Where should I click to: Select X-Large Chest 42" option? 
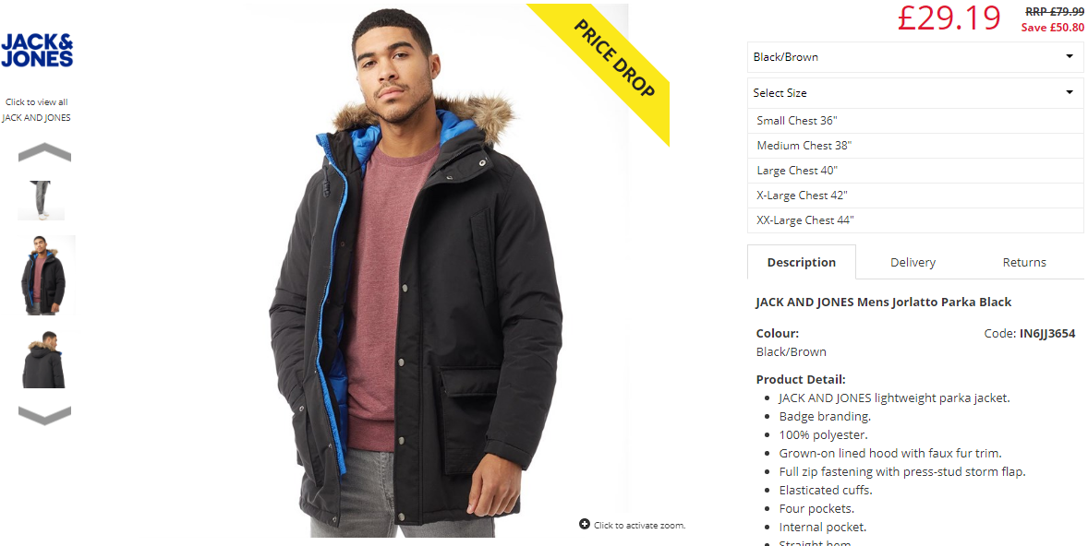tap(915, 196)
